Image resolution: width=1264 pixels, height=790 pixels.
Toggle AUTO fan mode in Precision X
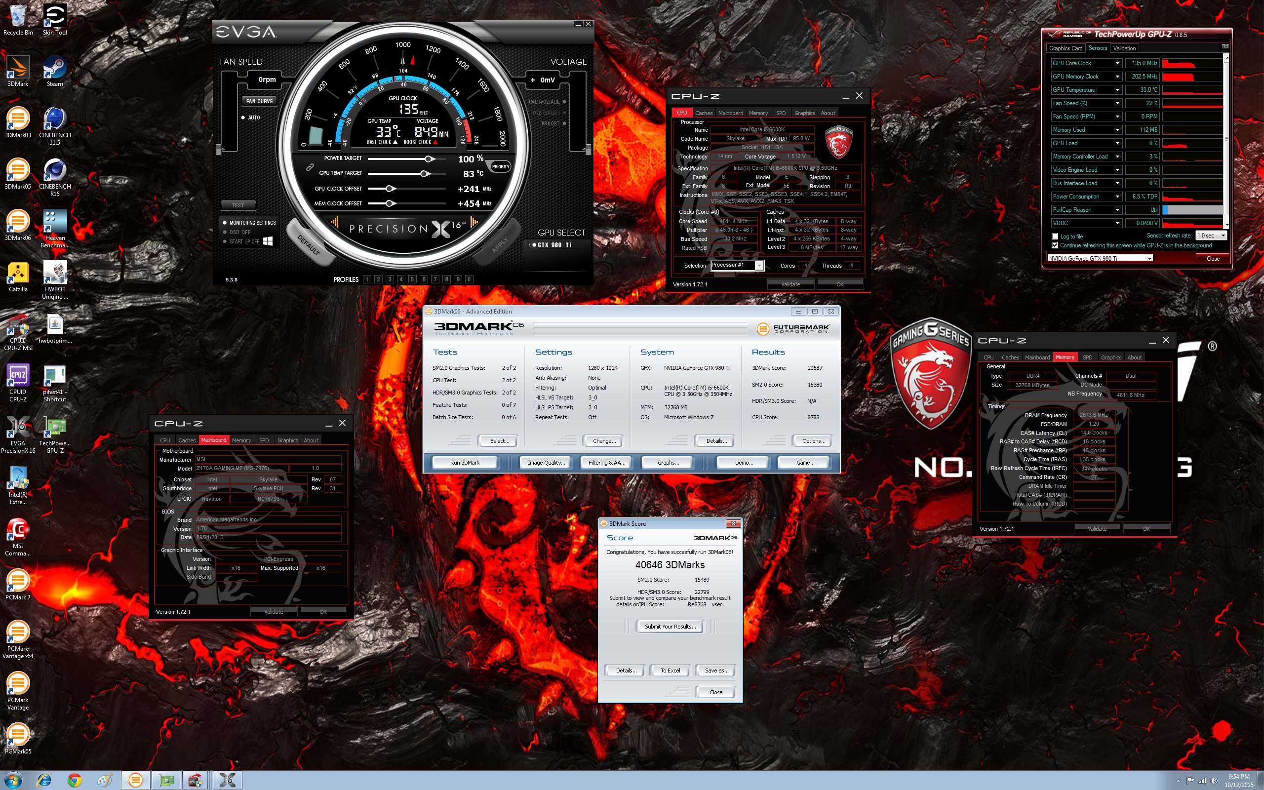coord(251,118)
